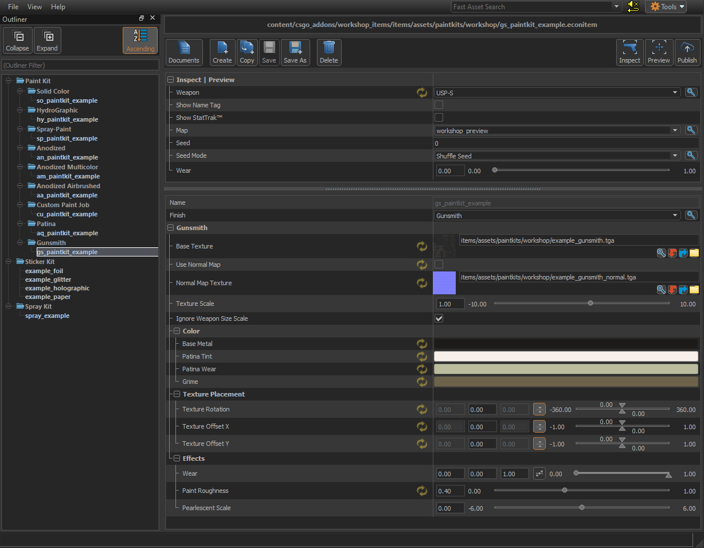Open the Documents toolbar icon
The width and height of the screenshot is (704, 548).
click(184, 52)
